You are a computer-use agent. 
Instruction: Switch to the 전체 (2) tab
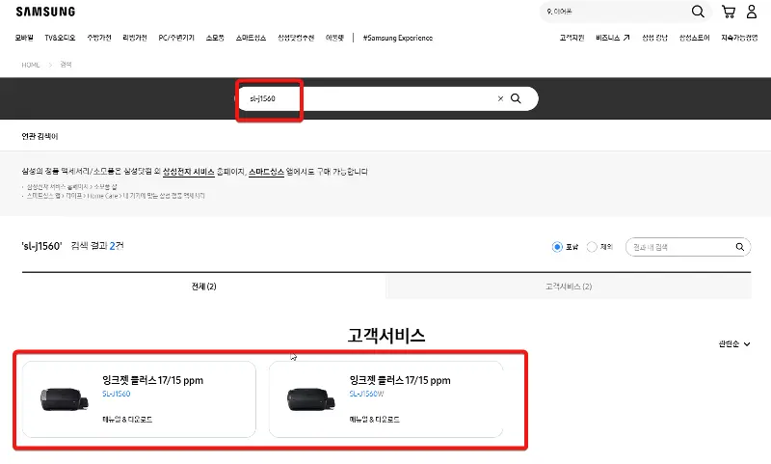pos(203,287)
